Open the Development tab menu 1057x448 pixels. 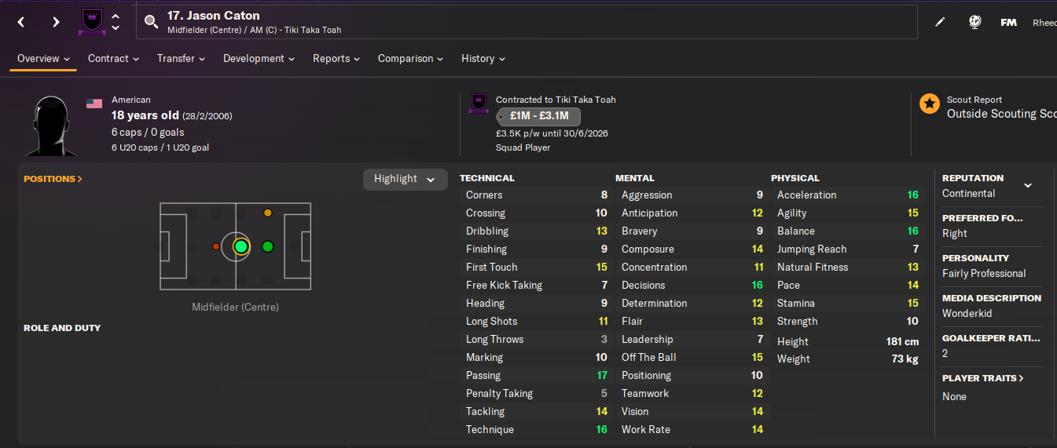(x=259, y=59)
